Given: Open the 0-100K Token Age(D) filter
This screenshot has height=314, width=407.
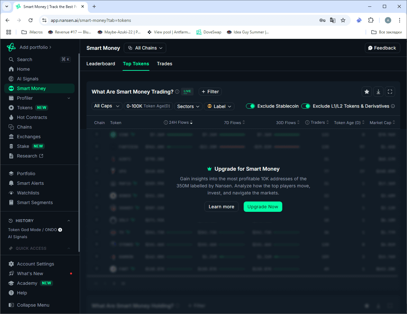Looking at the screenshot, I should tap(148, 106).
